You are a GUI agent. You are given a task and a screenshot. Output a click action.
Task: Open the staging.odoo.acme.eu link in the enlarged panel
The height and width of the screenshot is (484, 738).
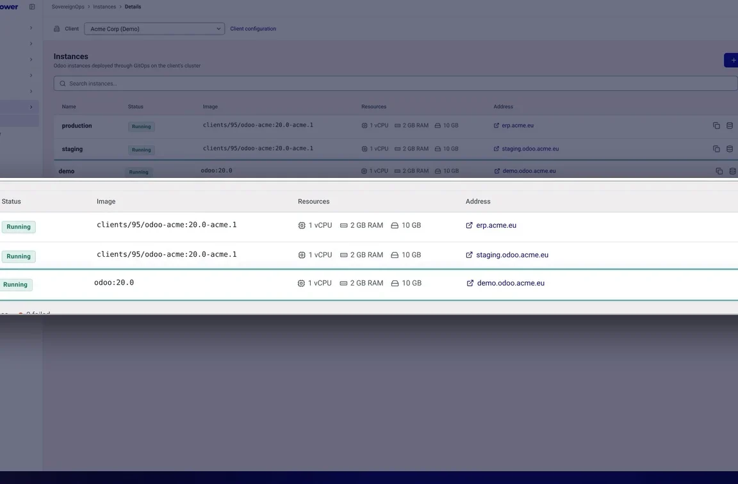click(512, 255)
